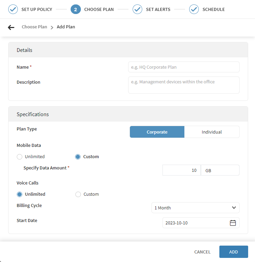Viewport: 255px width, 262px height.
Task: Select Custom for Mobile Data
Action: [x=78, y=157]
